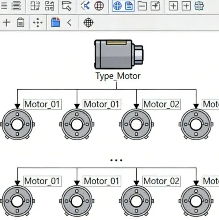Select the four-dot move icon
The height and width of the screenshot is (220, 219).
[38, 23]
